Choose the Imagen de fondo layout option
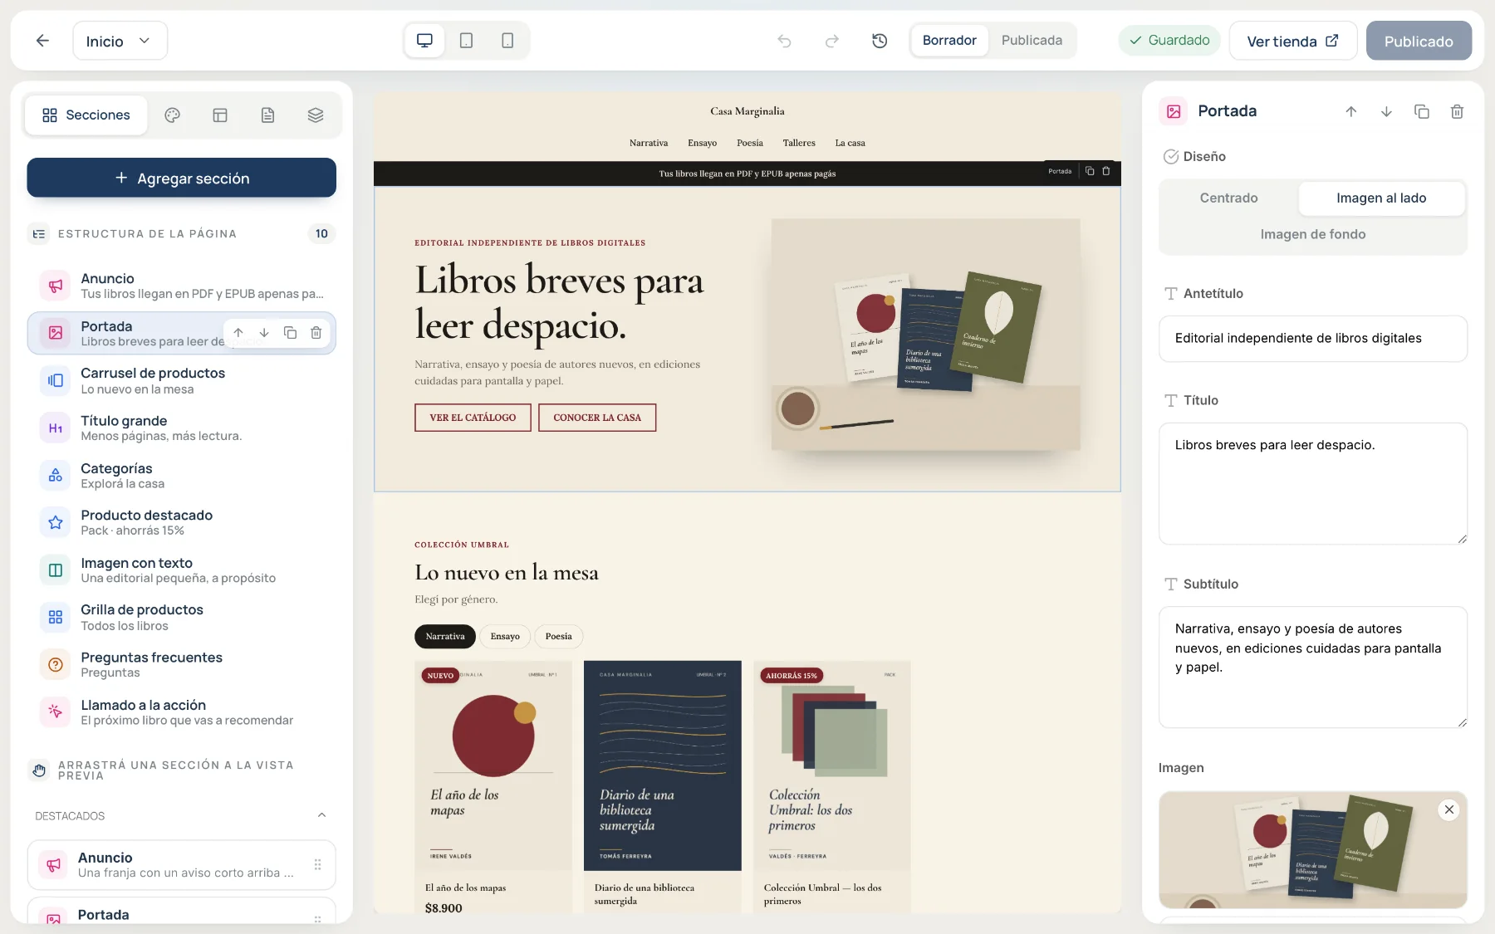The height and width of the screenshot is (934, 1495). point(1313,234)
